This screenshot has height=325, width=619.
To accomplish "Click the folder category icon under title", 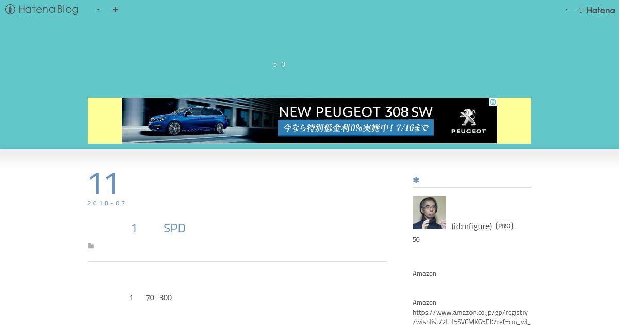I will point(91,246).
